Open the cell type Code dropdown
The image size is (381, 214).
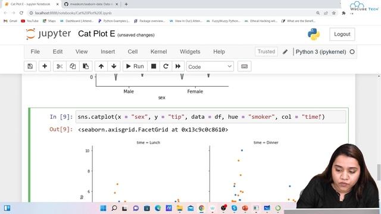click(210, 67)
